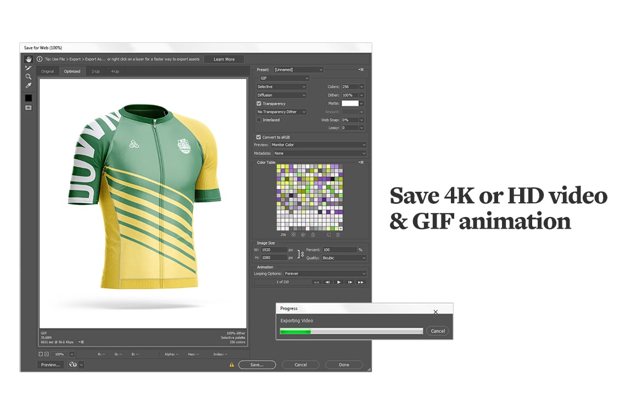
Task: Activate the Zoom tool
Action: tap(29, 76)
